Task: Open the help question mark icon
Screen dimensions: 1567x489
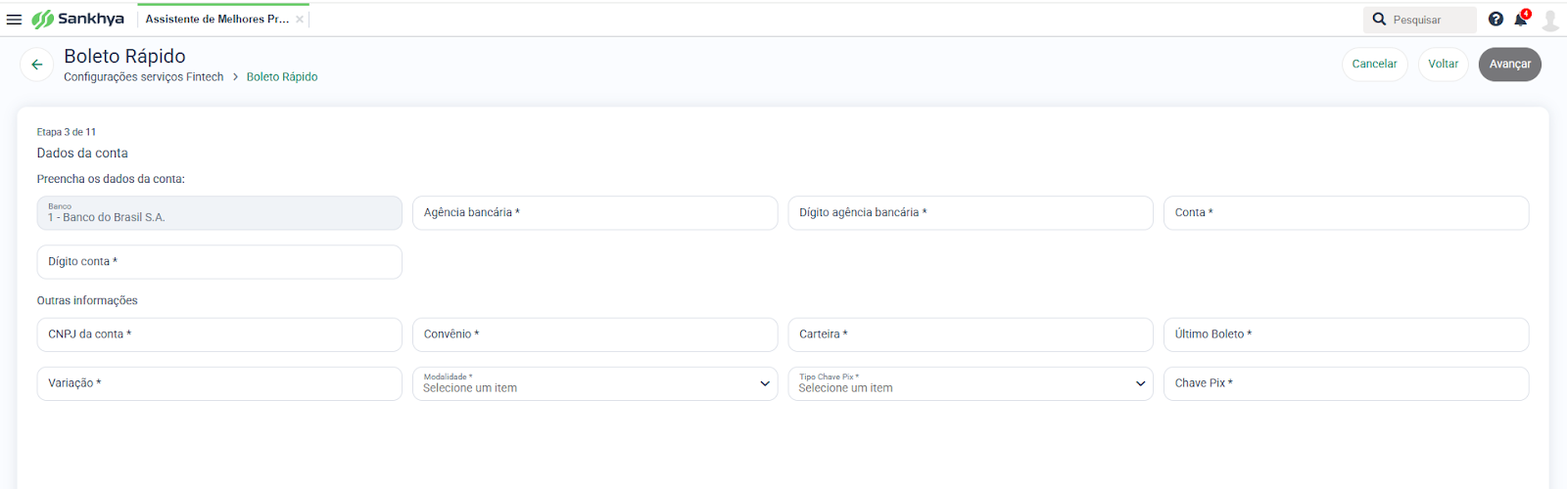Action: (1496, 20)
